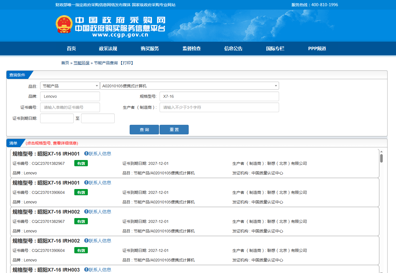
Task: Click the 首页 breadcrumb link
Action: [x=65, y=63]
